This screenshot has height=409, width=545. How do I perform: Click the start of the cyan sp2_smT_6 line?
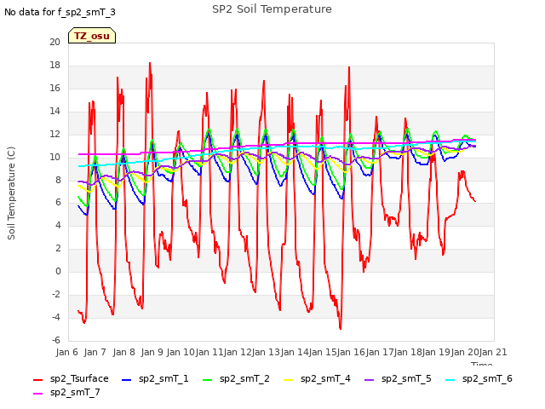pyautogui.click(x=79, y=166)
